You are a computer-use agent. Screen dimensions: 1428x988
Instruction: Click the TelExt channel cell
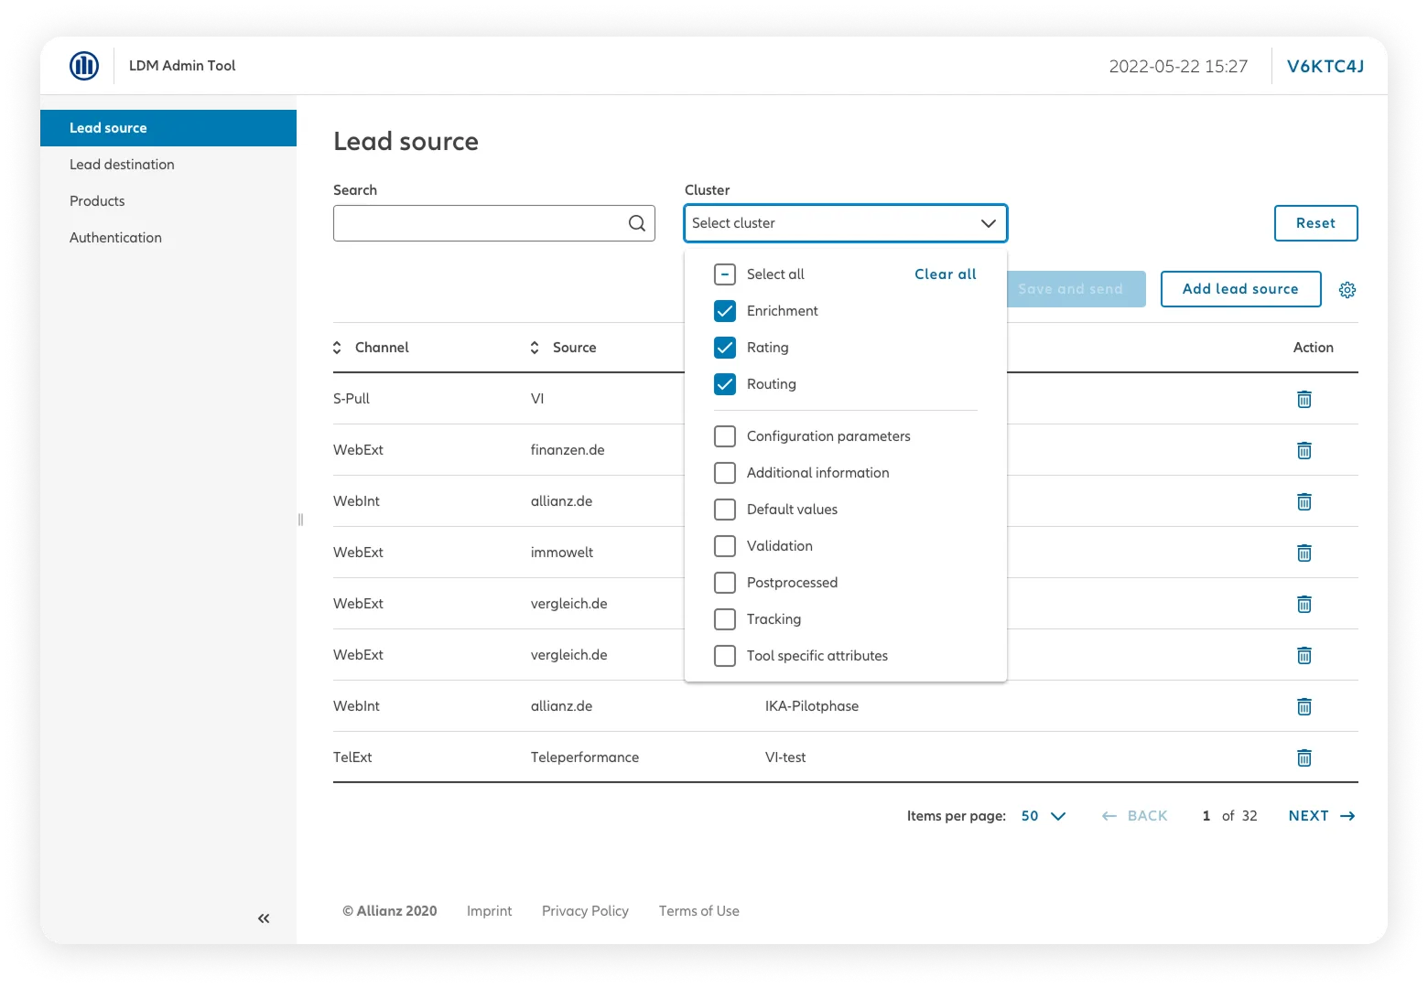(352, 757)
